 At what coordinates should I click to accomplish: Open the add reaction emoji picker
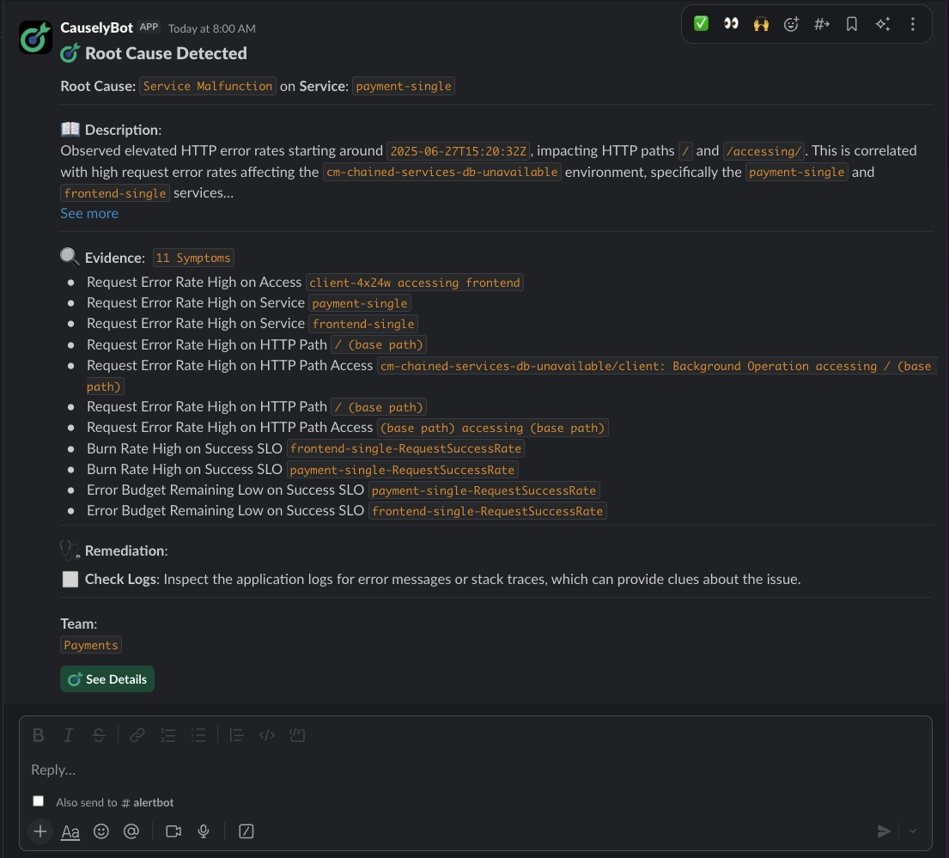coord(791,24)
